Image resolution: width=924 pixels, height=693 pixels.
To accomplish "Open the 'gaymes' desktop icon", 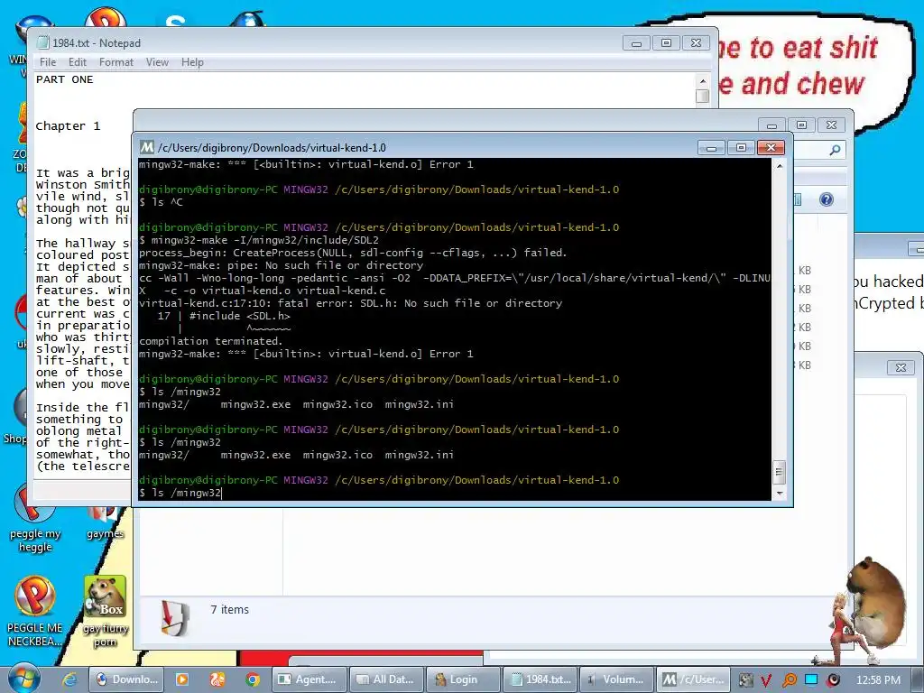I will [x=105, y=523].
